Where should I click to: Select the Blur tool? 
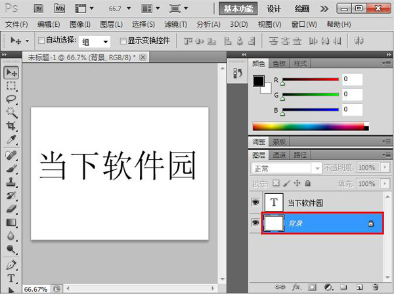[x=11, y=236]
